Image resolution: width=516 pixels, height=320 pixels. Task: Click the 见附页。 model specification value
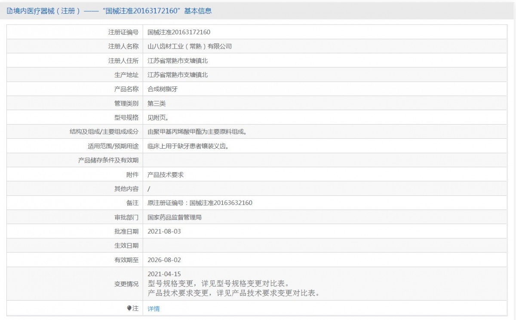tap(158, 117)
